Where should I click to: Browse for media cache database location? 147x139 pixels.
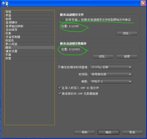(103, 57)
